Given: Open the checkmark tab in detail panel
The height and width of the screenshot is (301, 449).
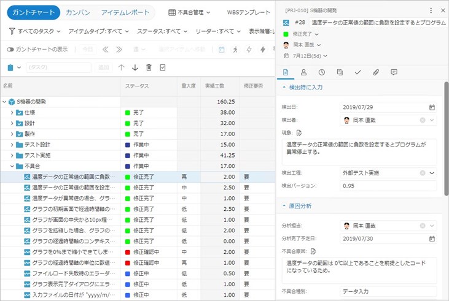Looking at the screenshot, I should click(357, 72).
